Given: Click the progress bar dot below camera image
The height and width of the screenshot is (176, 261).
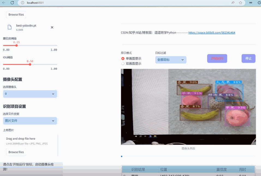Looking at the screenshot, I should 122,156.
